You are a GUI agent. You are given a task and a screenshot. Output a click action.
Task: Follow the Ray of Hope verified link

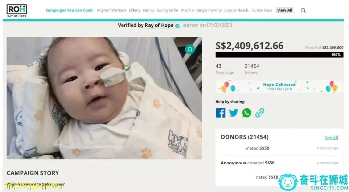(159, 25)
